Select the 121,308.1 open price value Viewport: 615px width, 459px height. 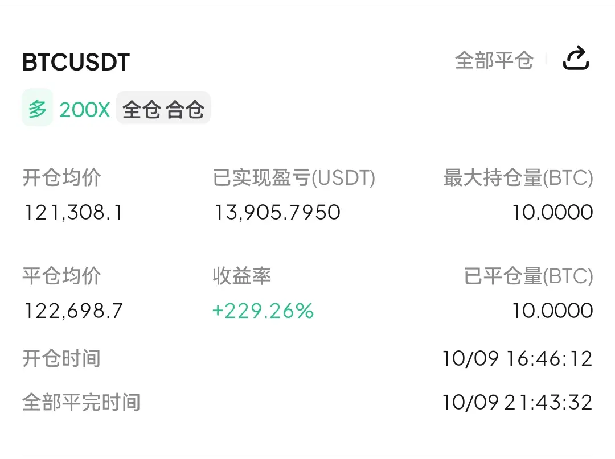[x=73, y=213]
